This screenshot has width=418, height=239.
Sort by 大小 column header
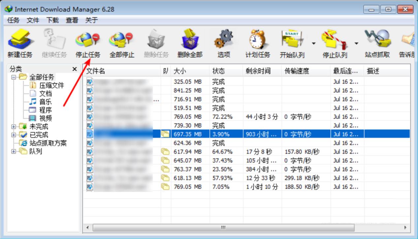190,71
